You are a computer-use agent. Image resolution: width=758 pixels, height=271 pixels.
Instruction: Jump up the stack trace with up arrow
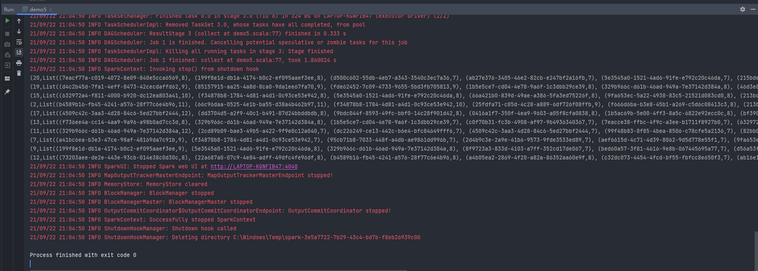click(19, 21)
